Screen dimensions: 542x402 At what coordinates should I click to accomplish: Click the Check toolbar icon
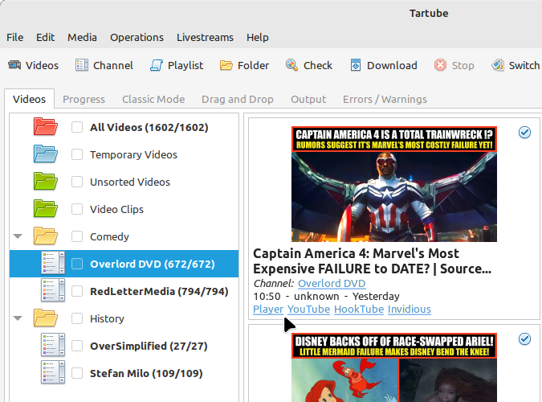(x=292, y=65)
